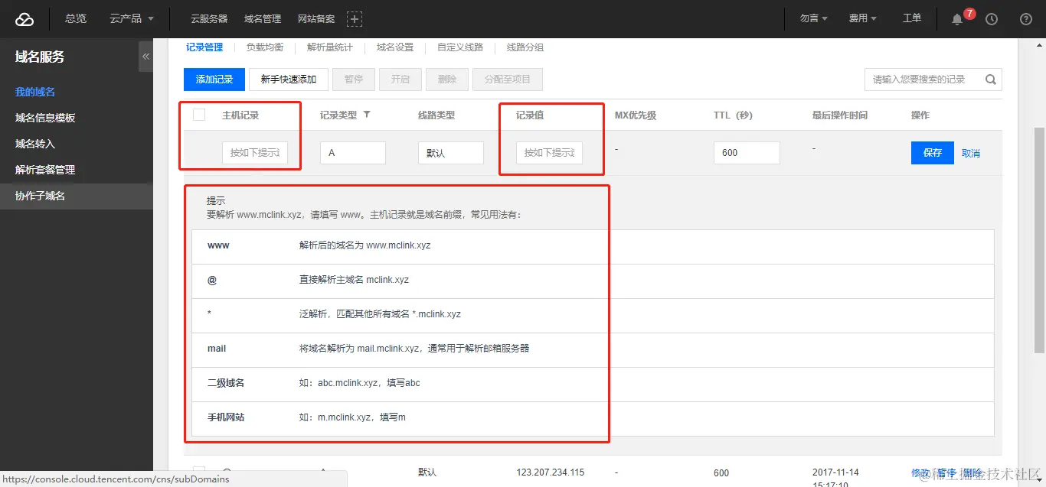This screenshot has height=487, width=1046.
Task: Switch to 线路分组 tab
Action: pyautogui.click(x=525, y=47)
